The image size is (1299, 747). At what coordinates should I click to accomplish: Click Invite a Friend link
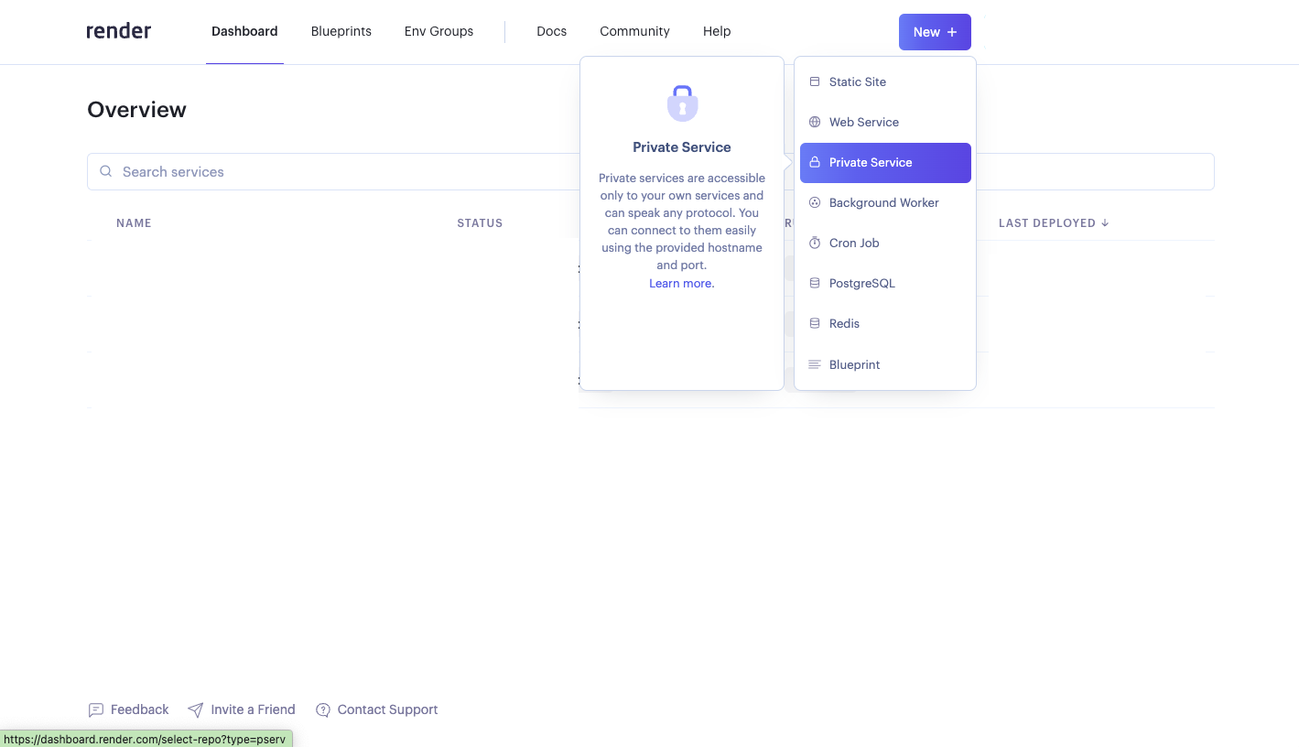252,709
